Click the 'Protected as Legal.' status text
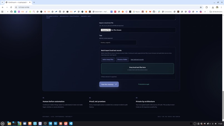This screenshot has height=126, width=224. [144, 84]
